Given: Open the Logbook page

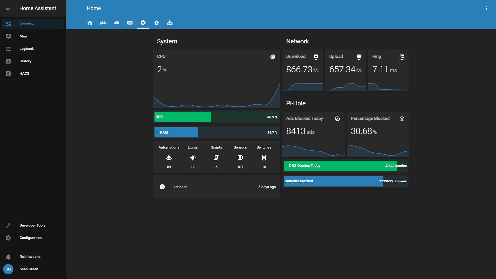Looking at the screenshot, I should 33,49.
